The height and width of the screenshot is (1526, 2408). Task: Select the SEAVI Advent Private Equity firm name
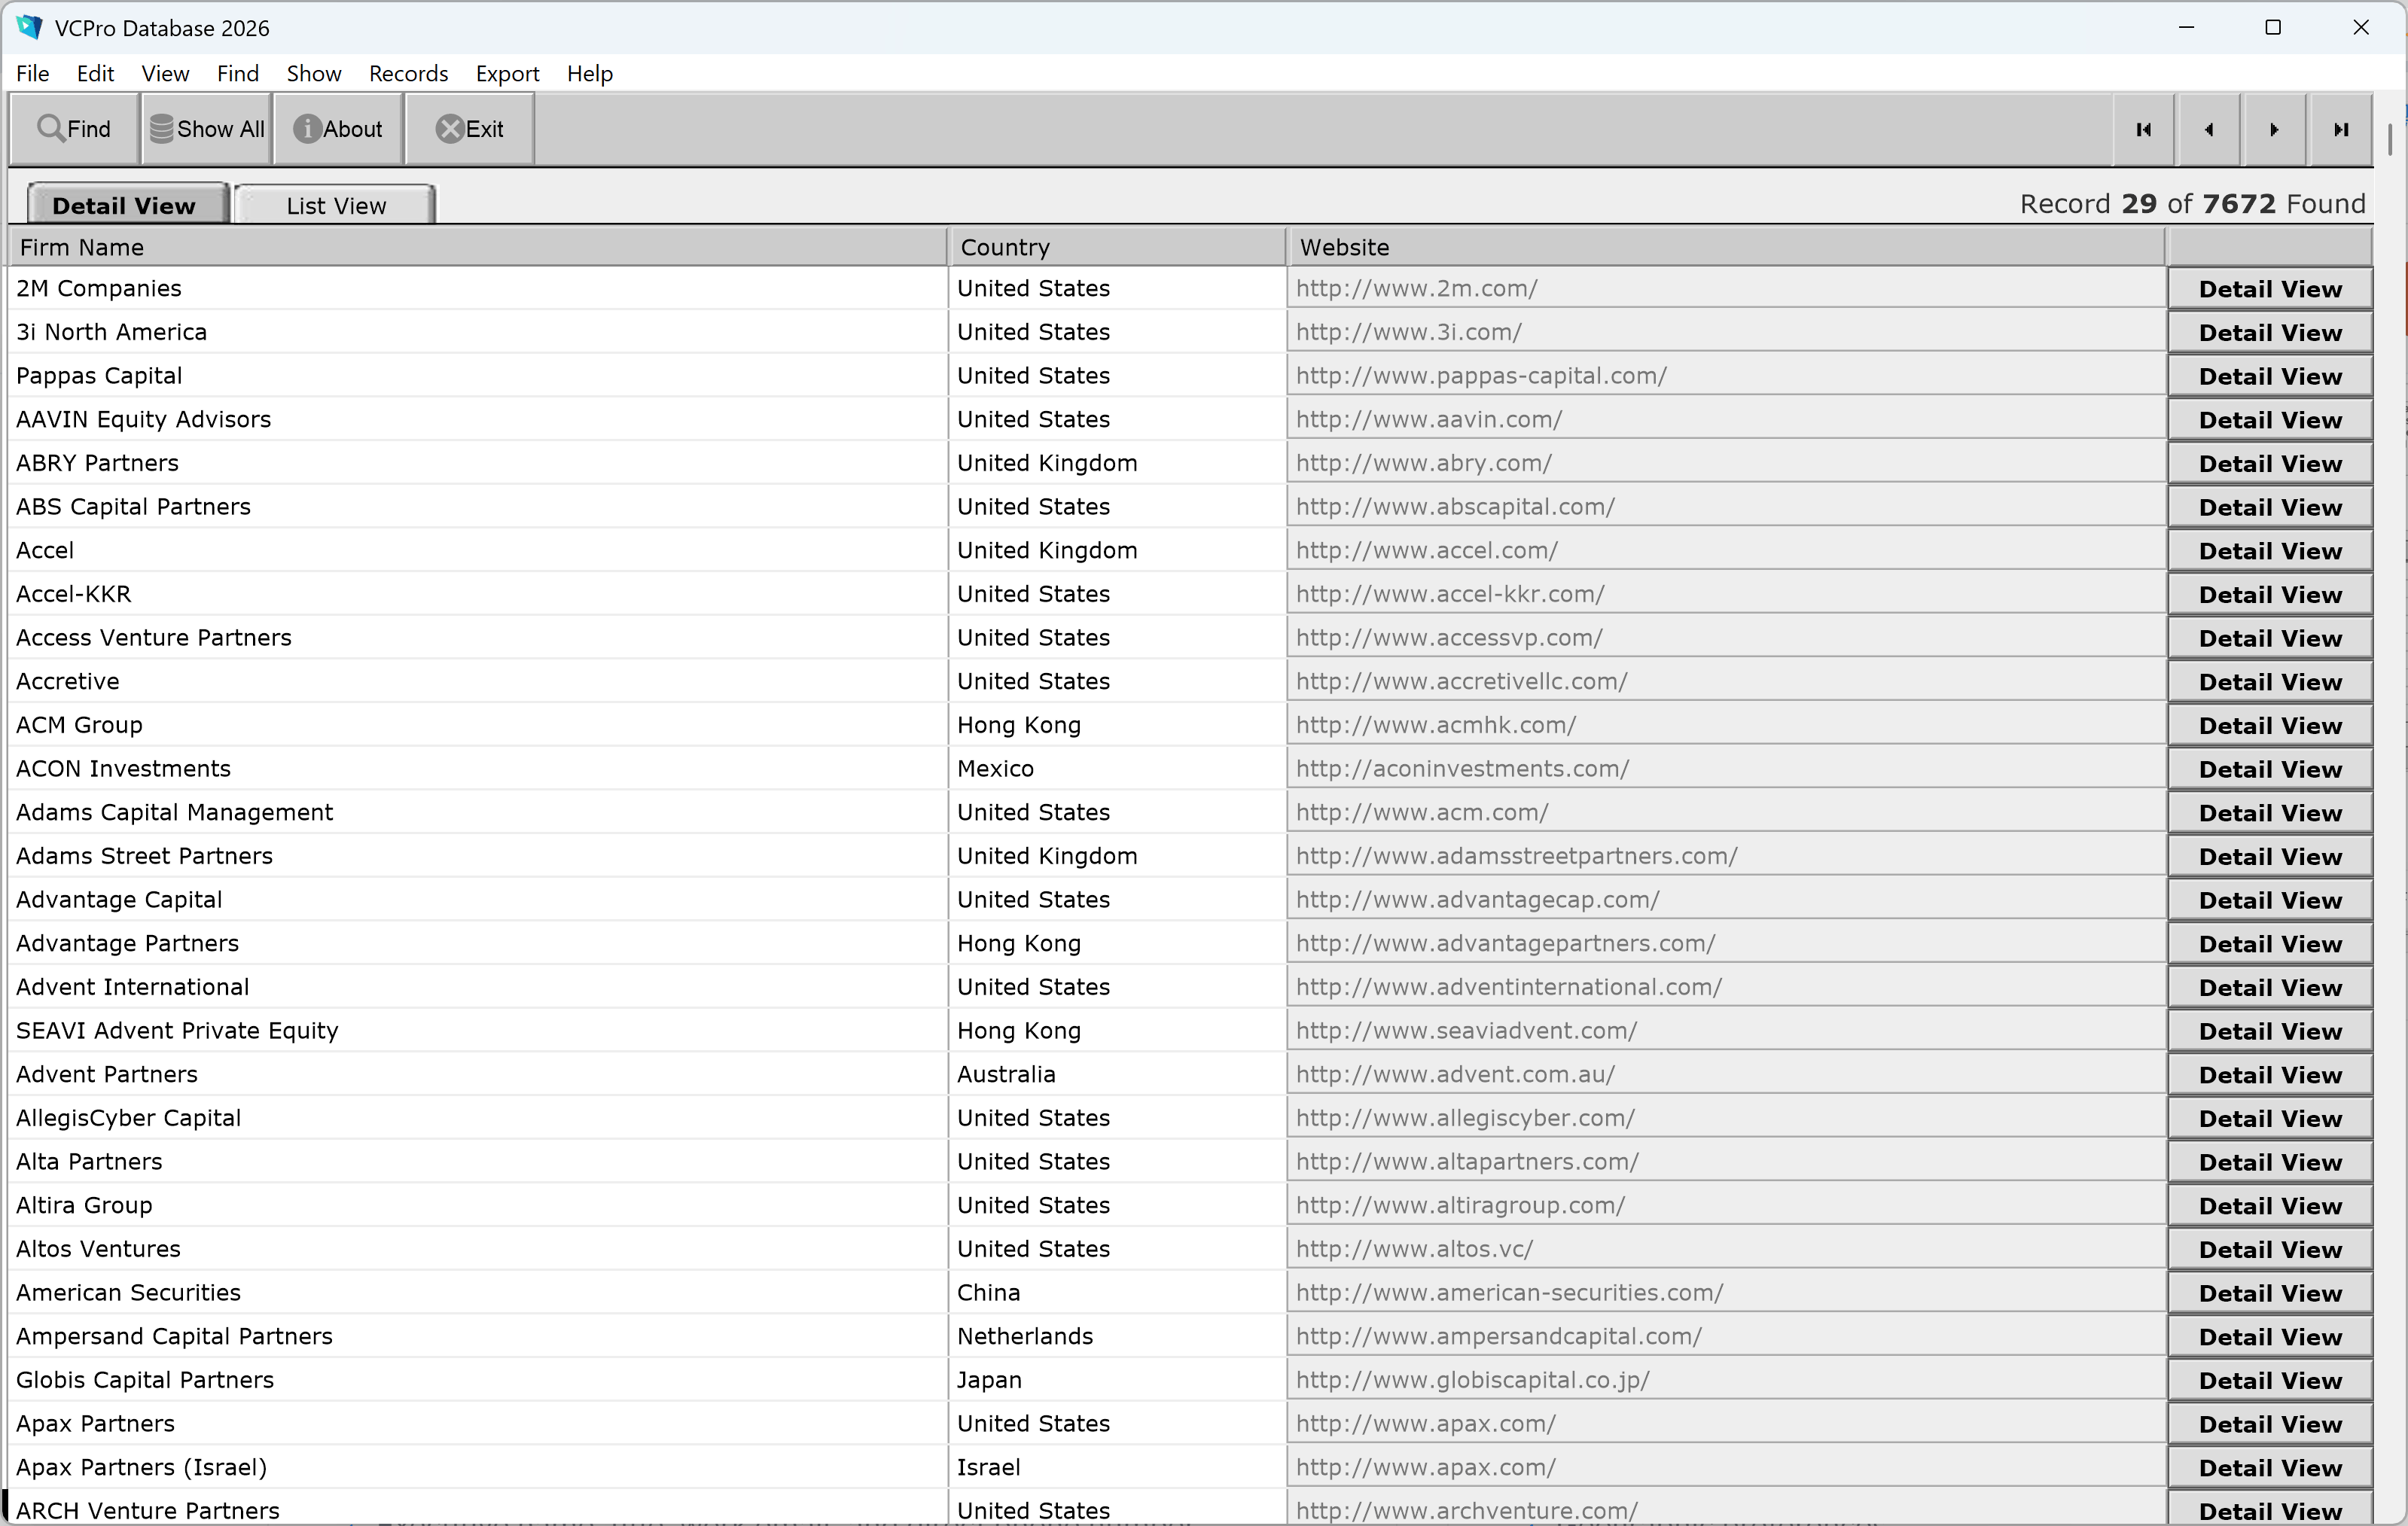click(177, 1030)
